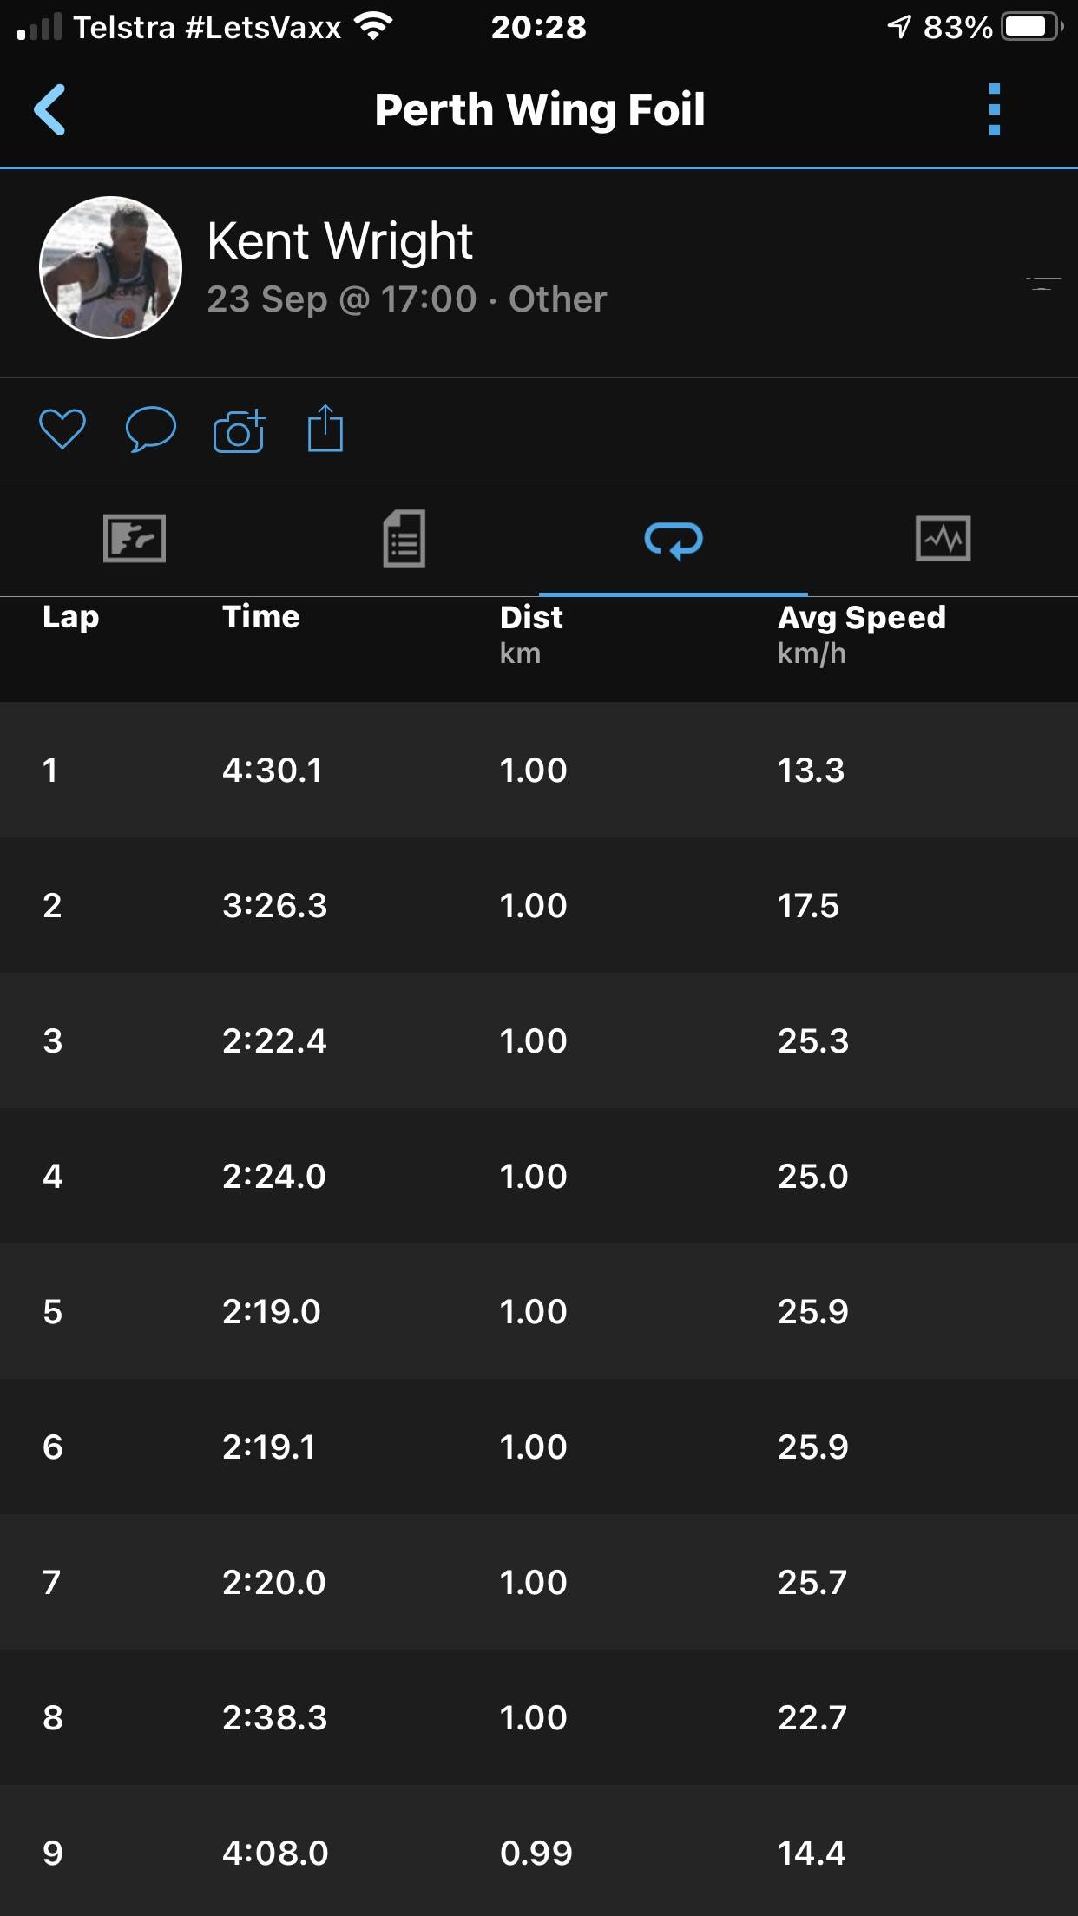Select lap 3 row with 2:22.4

[539, 1040]
